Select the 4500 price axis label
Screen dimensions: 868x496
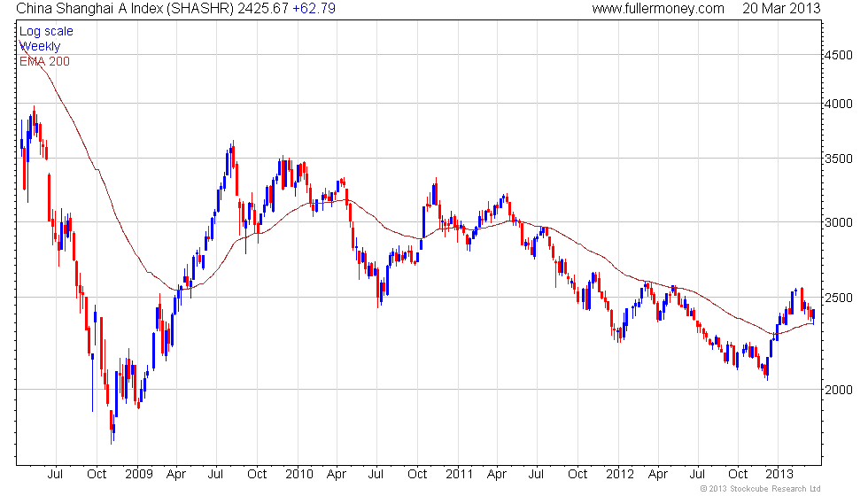pos(838,55)
